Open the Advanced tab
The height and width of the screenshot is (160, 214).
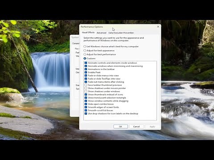[101, 33]
